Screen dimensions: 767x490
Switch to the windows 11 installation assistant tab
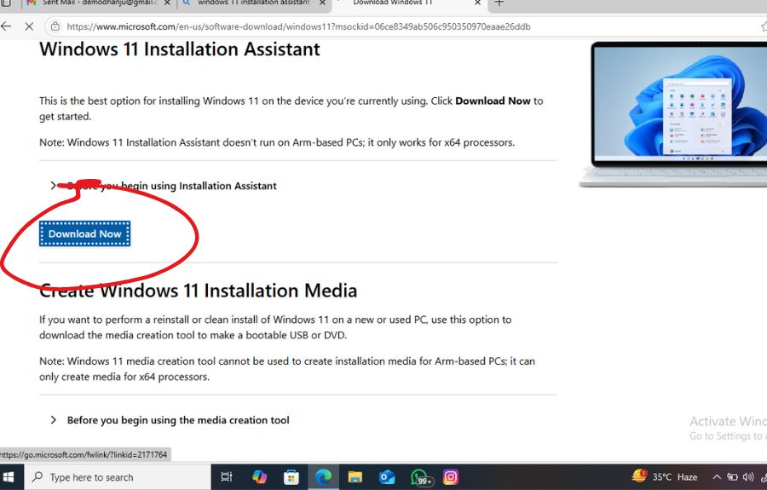click(253, 3)
